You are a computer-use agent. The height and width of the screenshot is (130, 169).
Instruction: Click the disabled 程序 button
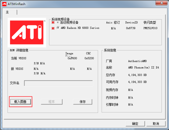click(x=52, y=102)
